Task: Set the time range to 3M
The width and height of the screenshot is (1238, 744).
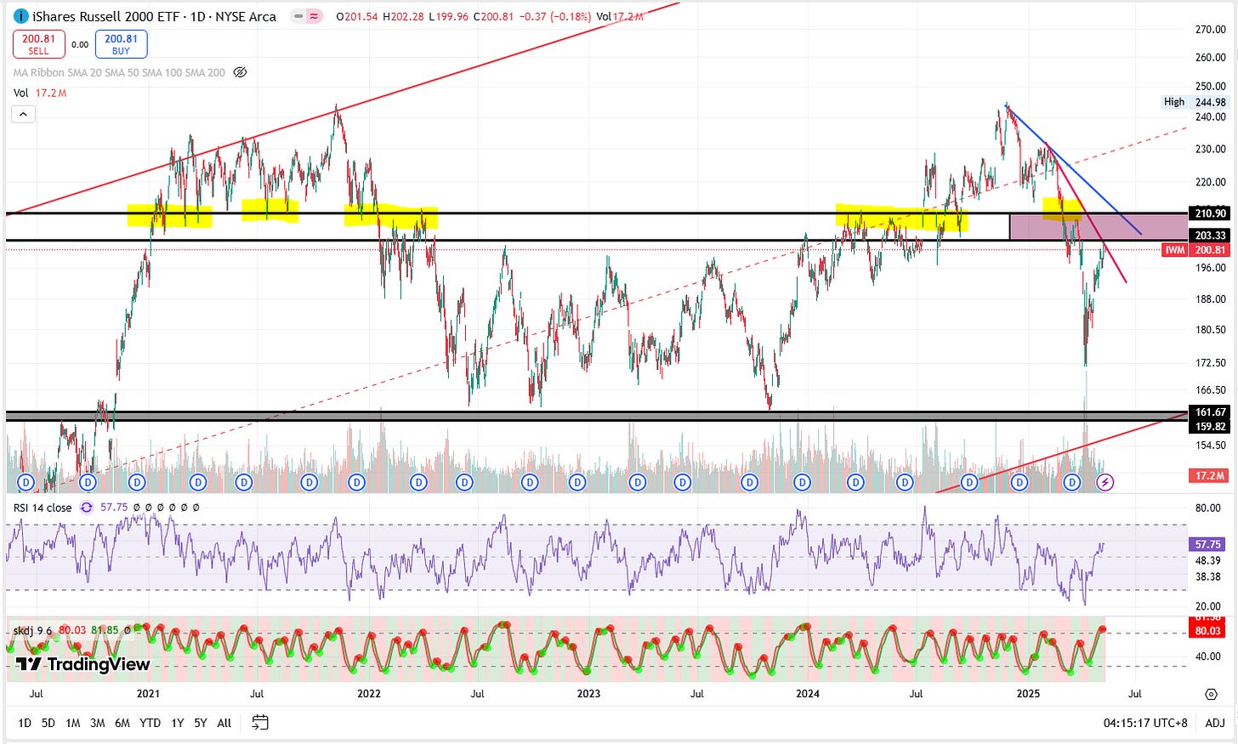Action: click(98, 723)
